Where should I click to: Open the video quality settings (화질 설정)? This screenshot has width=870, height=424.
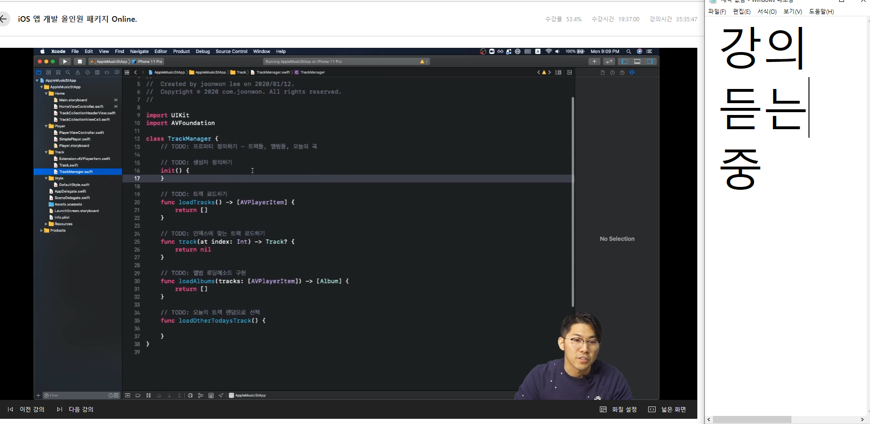point(618,409)
